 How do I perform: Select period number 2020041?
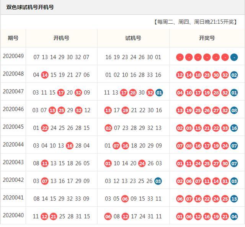pos(13,198)
